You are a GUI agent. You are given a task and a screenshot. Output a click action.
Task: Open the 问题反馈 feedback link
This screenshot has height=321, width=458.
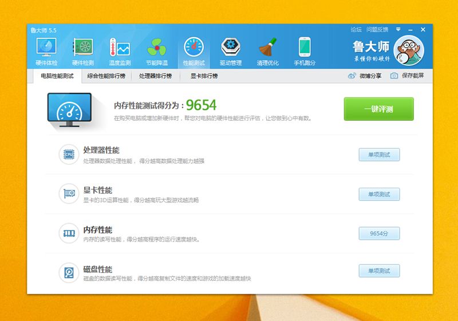[x=377, y=29]
